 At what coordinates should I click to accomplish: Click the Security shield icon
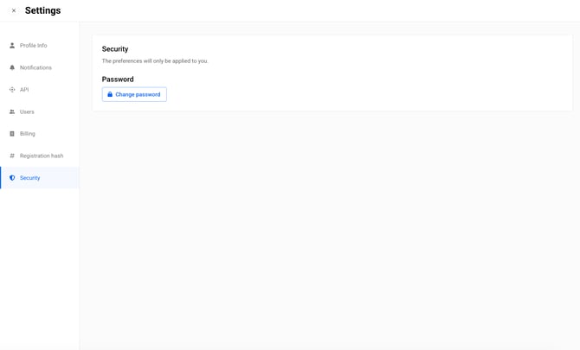(x=12, y=178)
